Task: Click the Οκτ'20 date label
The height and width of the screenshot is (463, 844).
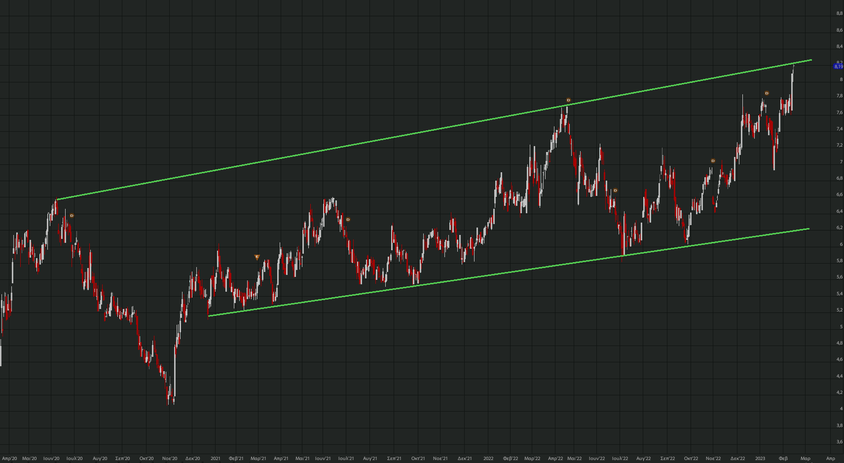Action: [147, 459]
